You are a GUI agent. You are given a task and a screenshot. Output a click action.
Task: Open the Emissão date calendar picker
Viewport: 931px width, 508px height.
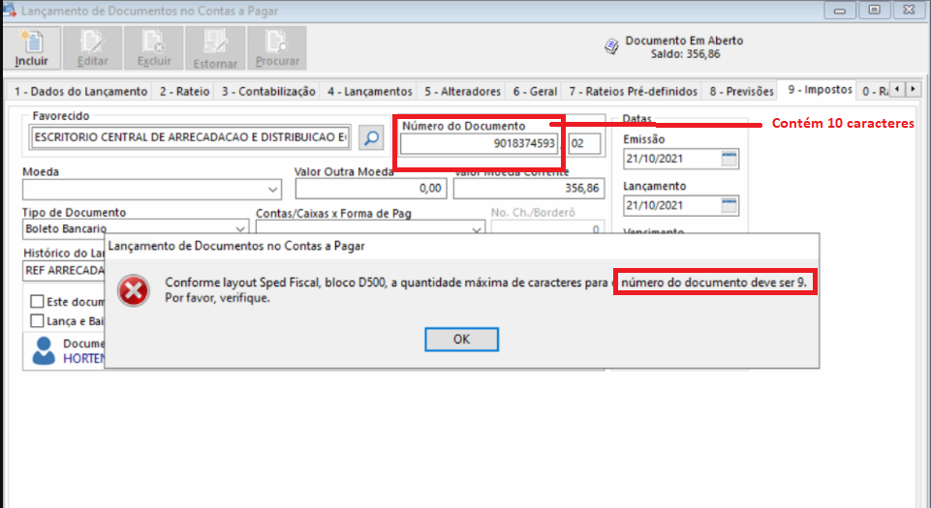[729, 159]
